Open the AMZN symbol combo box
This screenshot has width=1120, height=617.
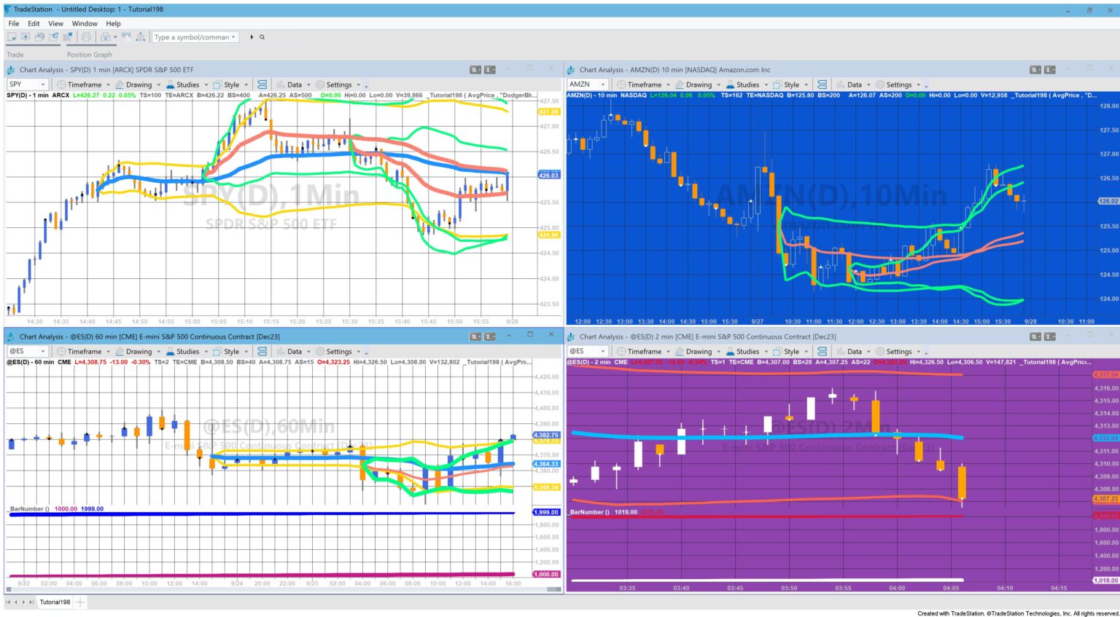point(588,85)
